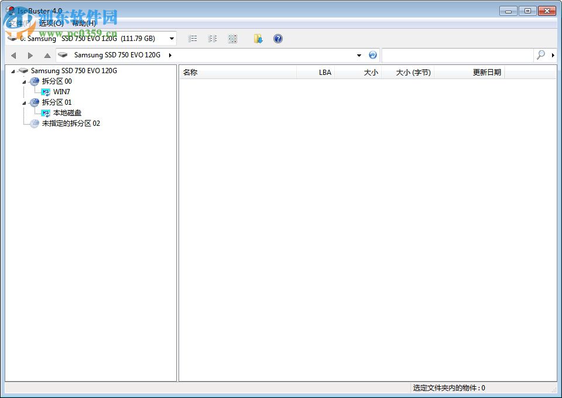Sort by the 名称 column header
This screenshot has width=562, height=398.
190,72
